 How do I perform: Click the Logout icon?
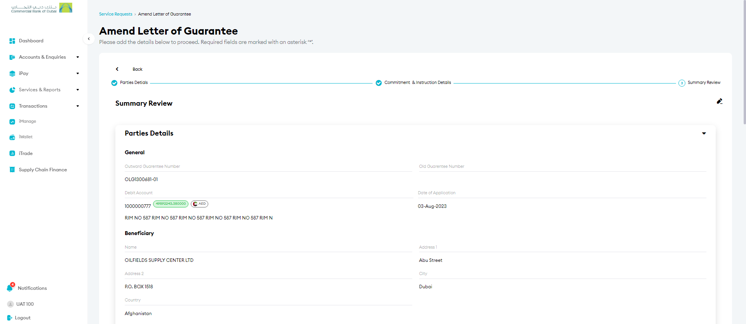(x=10, y=318)
